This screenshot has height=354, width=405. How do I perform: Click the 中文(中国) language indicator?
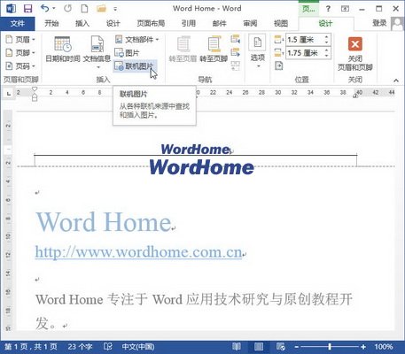point(138,347)
